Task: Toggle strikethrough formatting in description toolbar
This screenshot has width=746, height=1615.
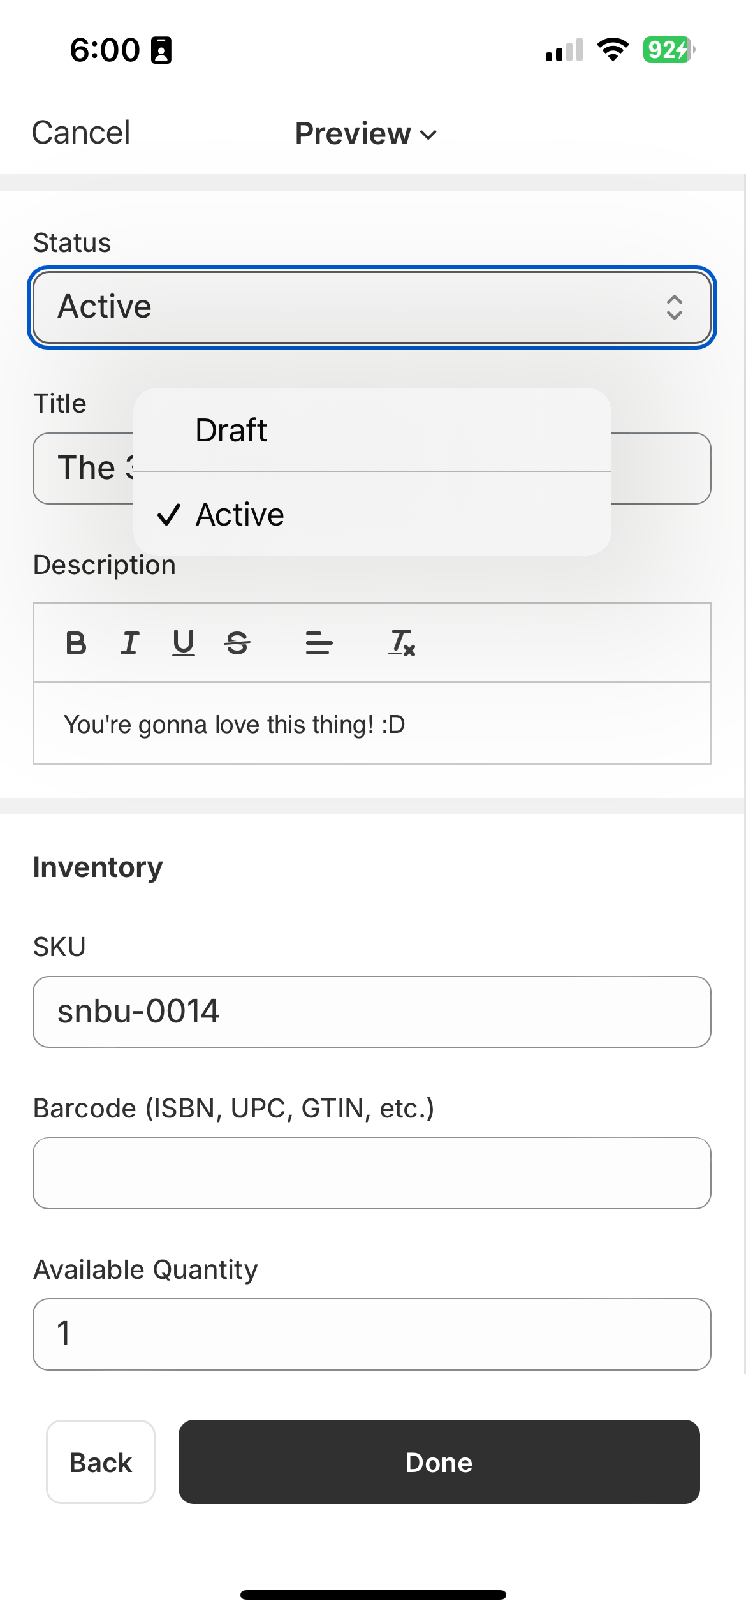Action: point(237,643)
